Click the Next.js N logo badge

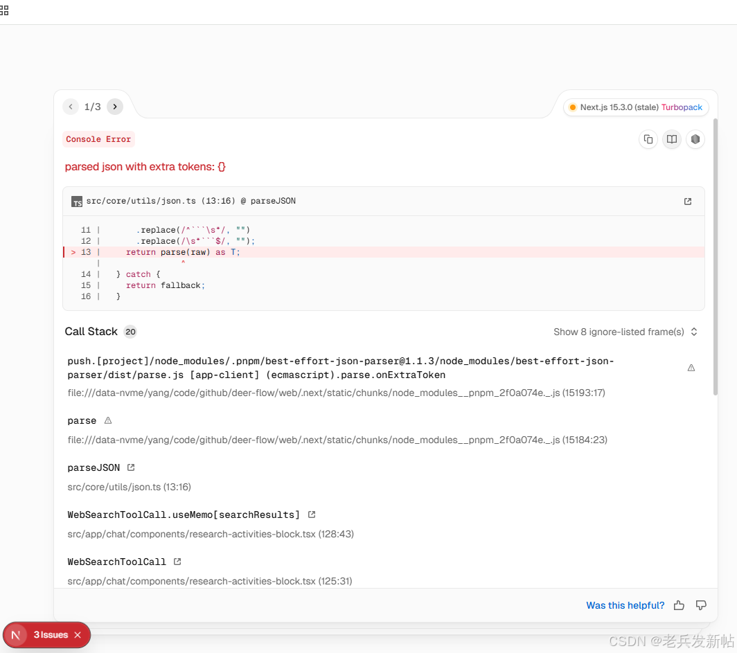(x=16, y=635)
